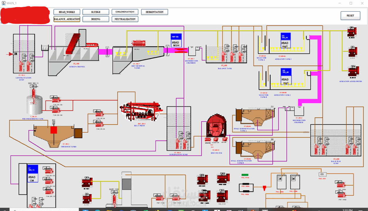Screen dimensions: 368x211
Task: Open the HEAD_WORKS screen
Action: click(x=67, y=12)
